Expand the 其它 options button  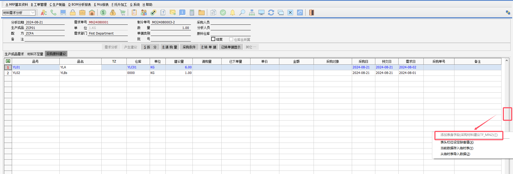point(251,47)
